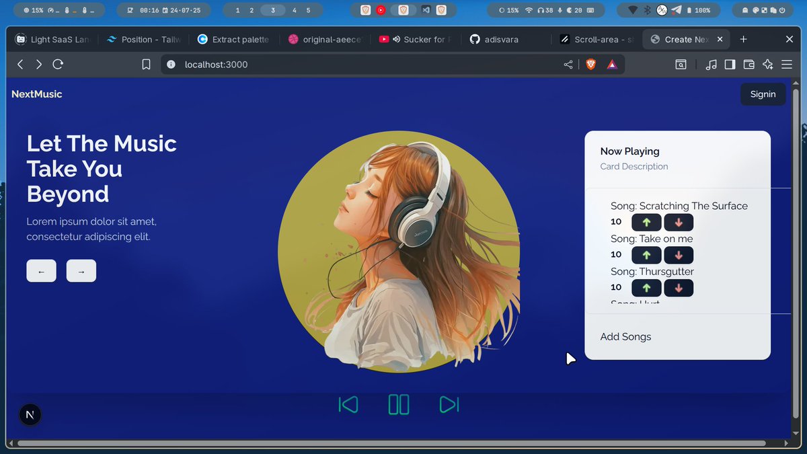Click the YouTube icon in the top bar
The image size is (807, 454).
[381, 11]
